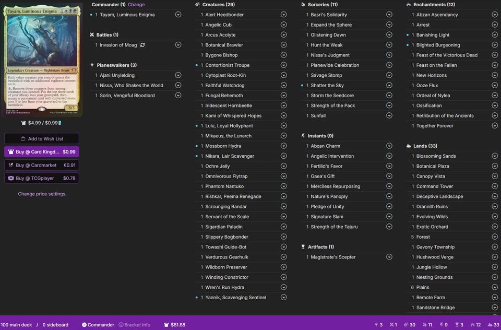Open options menu for Alert Heedbonder

click(283, 15)
